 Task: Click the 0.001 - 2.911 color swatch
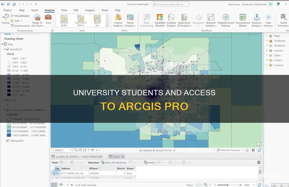tap(9, 59)
